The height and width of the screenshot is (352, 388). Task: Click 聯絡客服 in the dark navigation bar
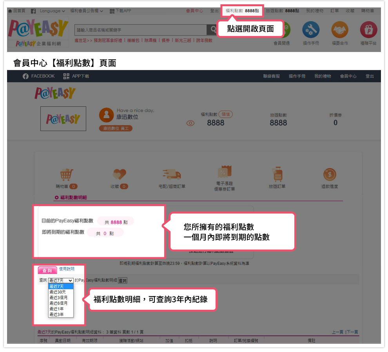272,76
